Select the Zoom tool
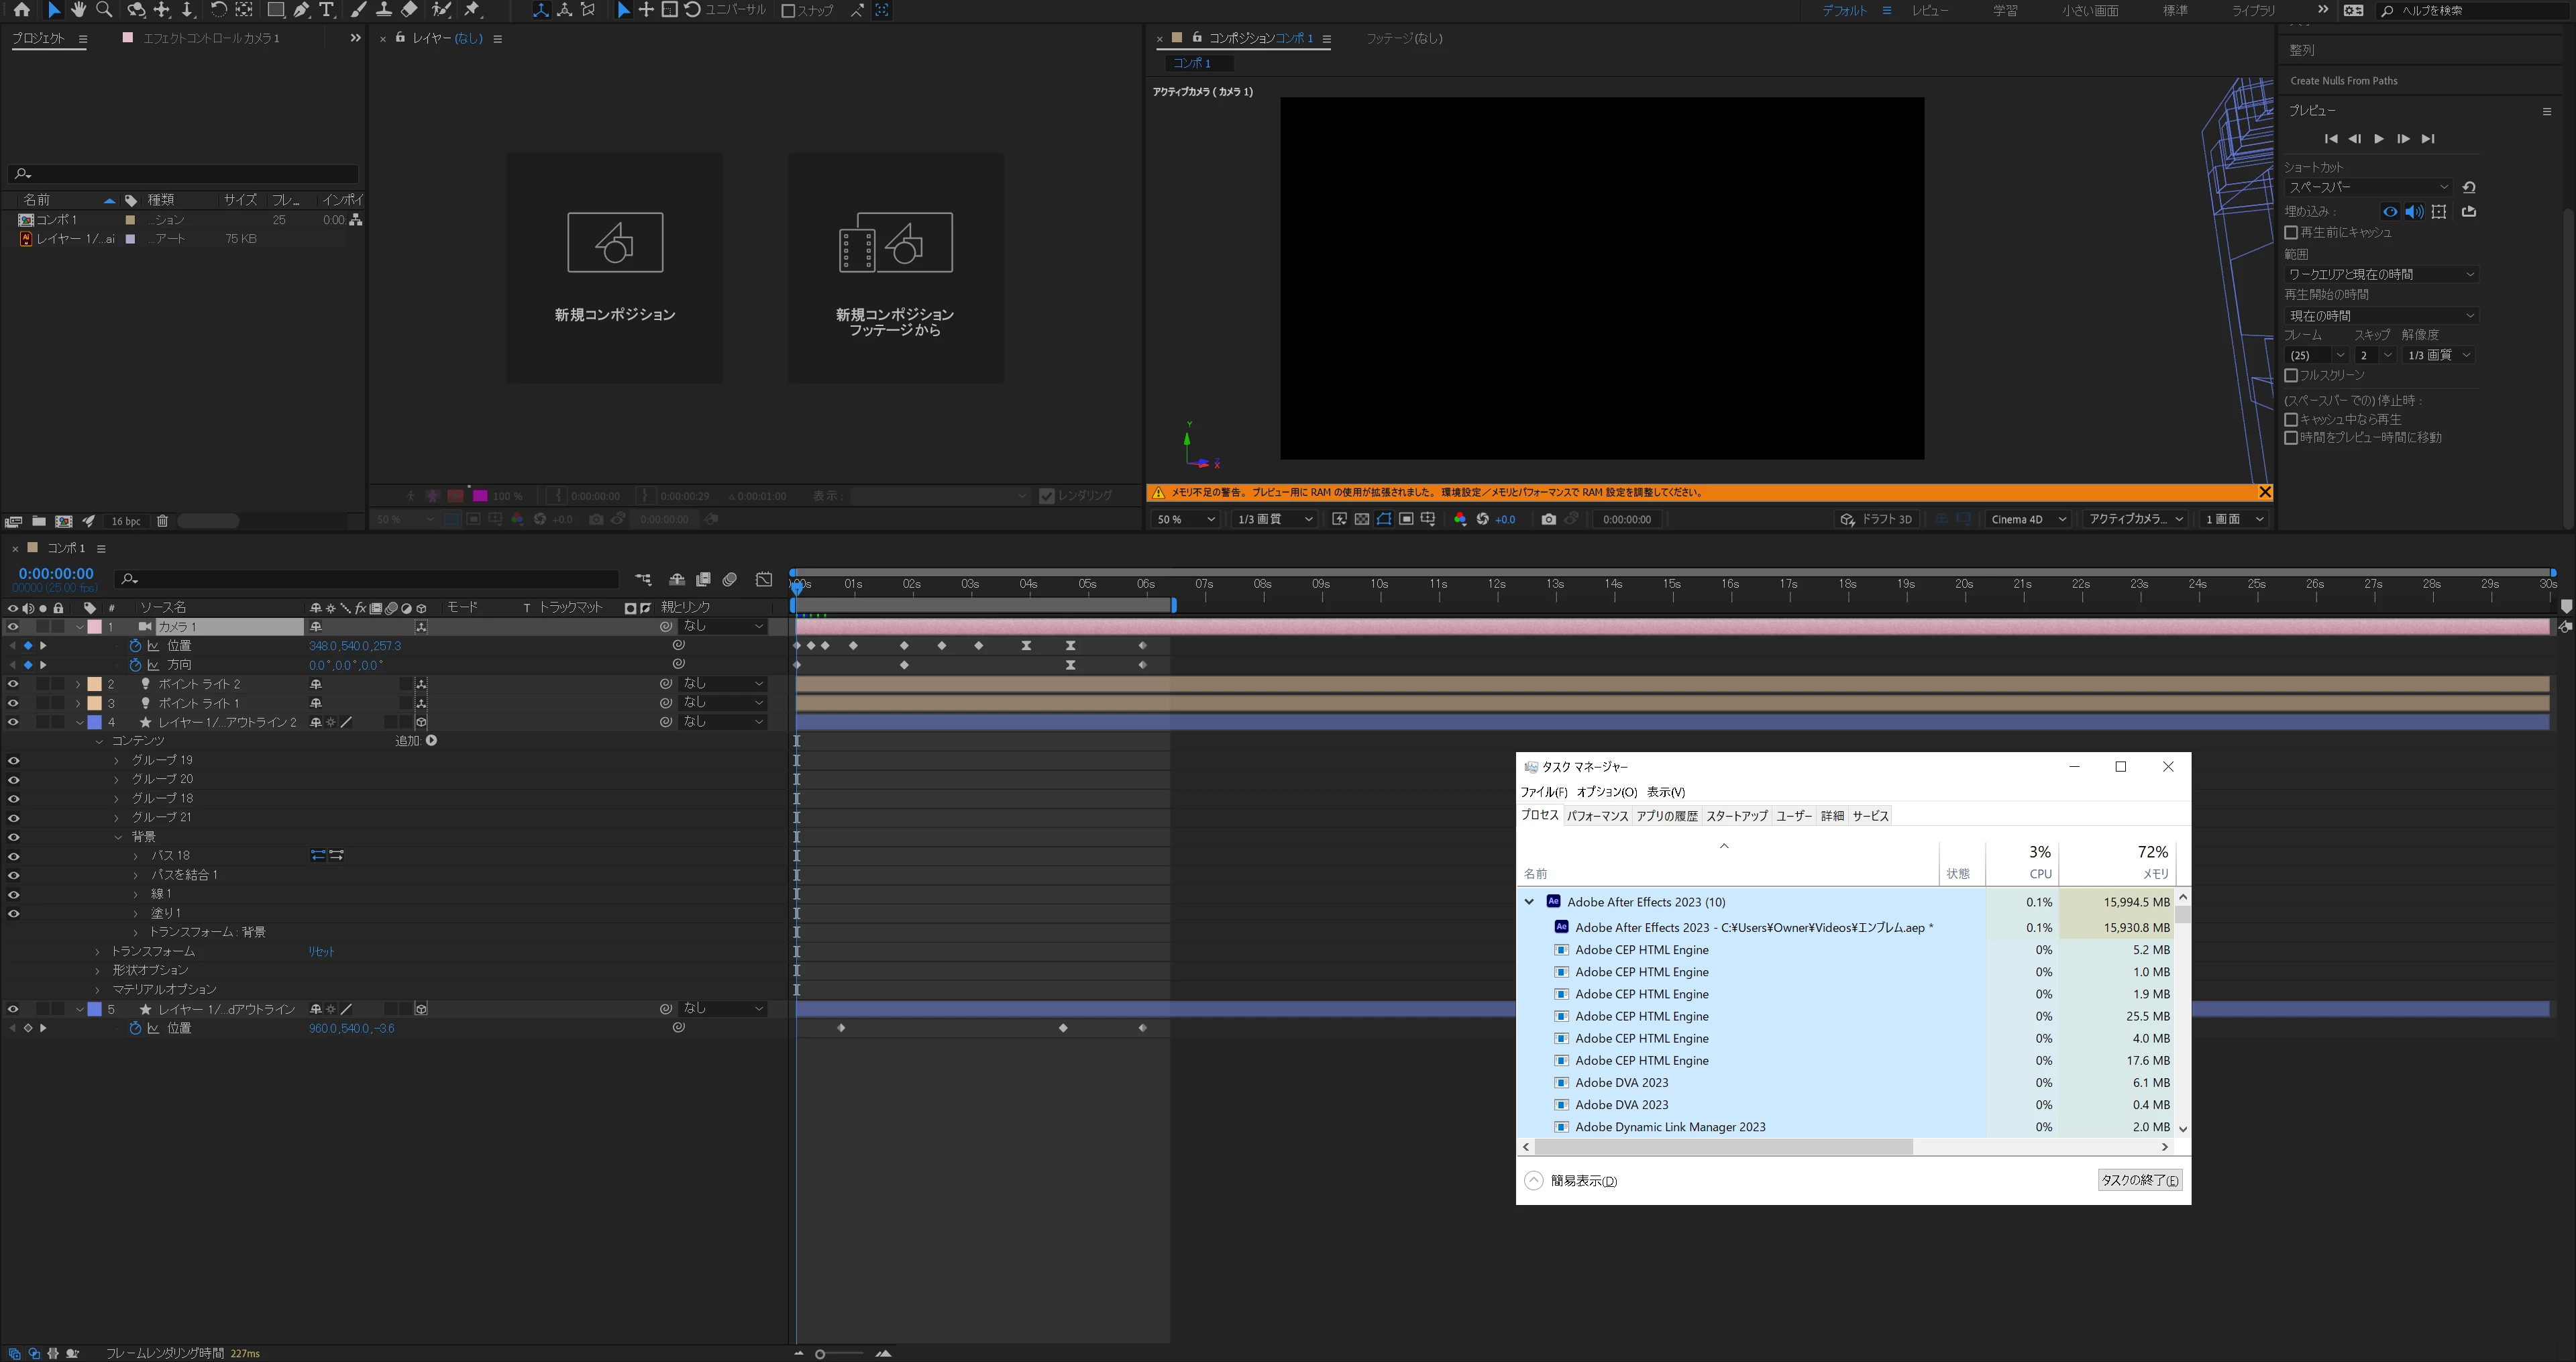Image resolution: width=2576 pixels, height=1362 pixels. [103, 10]
